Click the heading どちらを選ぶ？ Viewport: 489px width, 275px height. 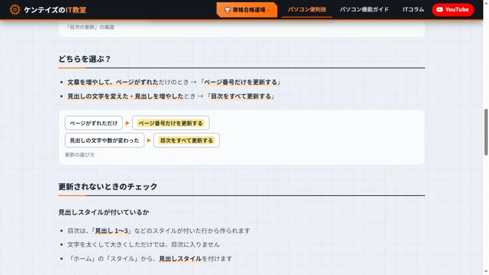(85, 59)
